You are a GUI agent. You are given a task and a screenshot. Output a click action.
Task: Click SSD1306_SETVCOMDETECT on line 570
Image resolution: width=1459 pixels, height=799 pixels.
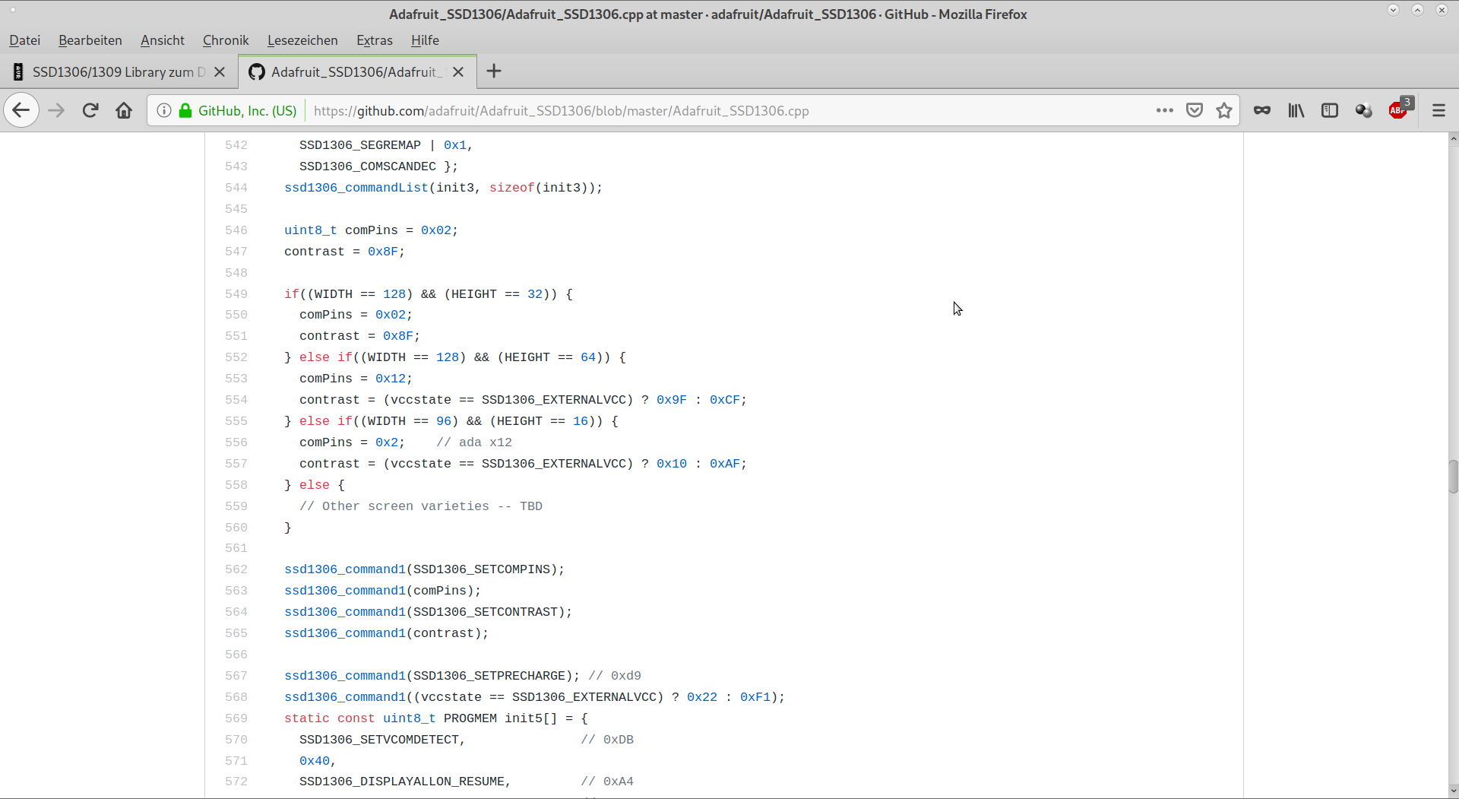[x=379, y=740]
